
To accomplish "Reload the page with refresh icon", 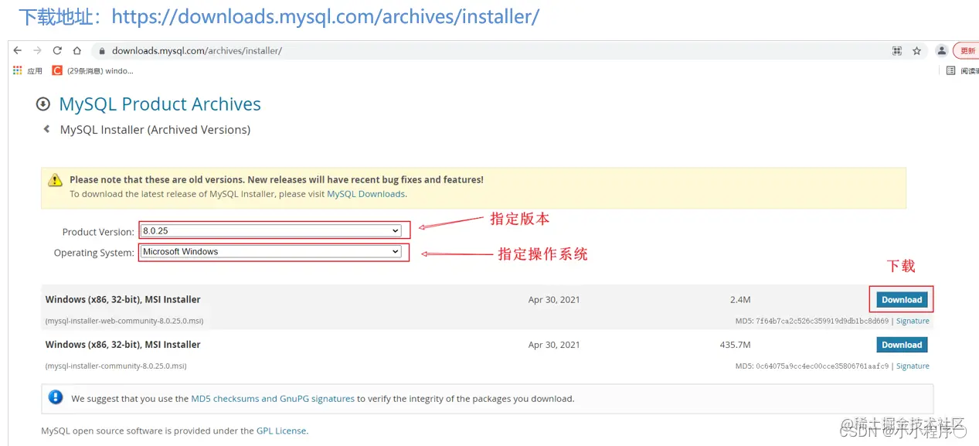I will [x=57, y=50].
